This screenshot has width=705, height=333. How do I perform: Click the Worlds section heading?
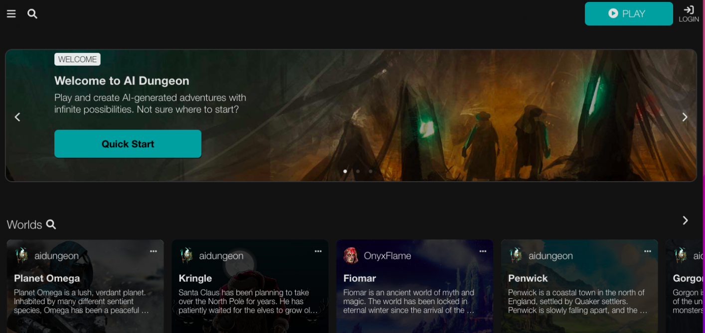coord(24,224)
